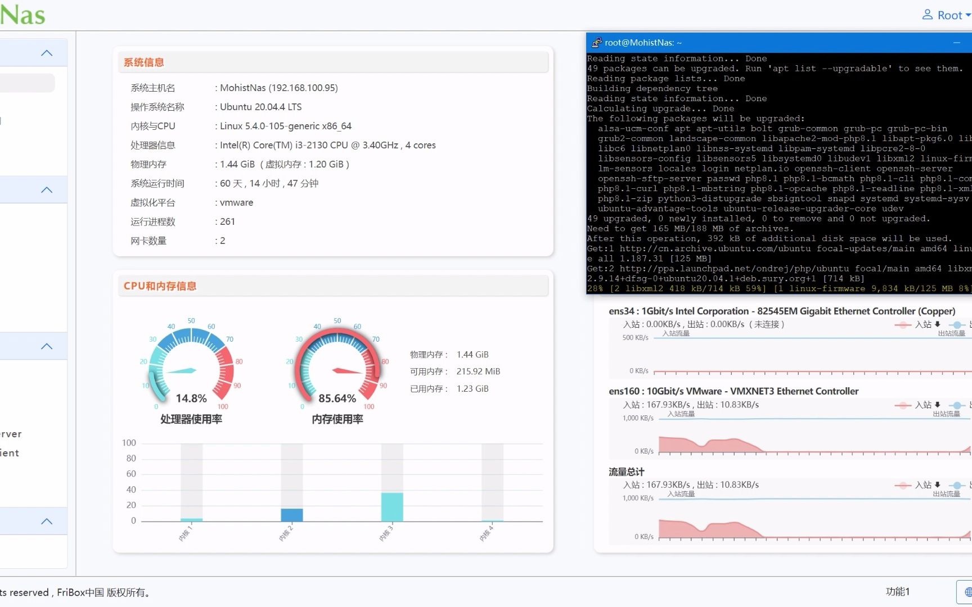Image resolution: width=972 pixels, height=607 pixels.
Task: Click the 物理内存 value beside the memory gauge
Action: (x=472, y=355)
